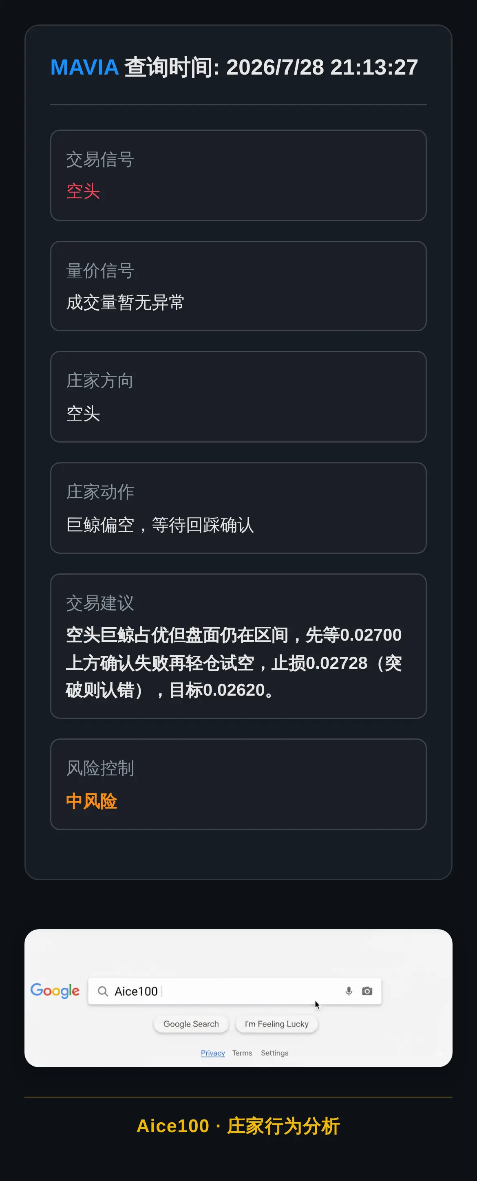This screenshot has width=477, height=1181.
Task: Open the Terms link
Action: [242, 1053]
